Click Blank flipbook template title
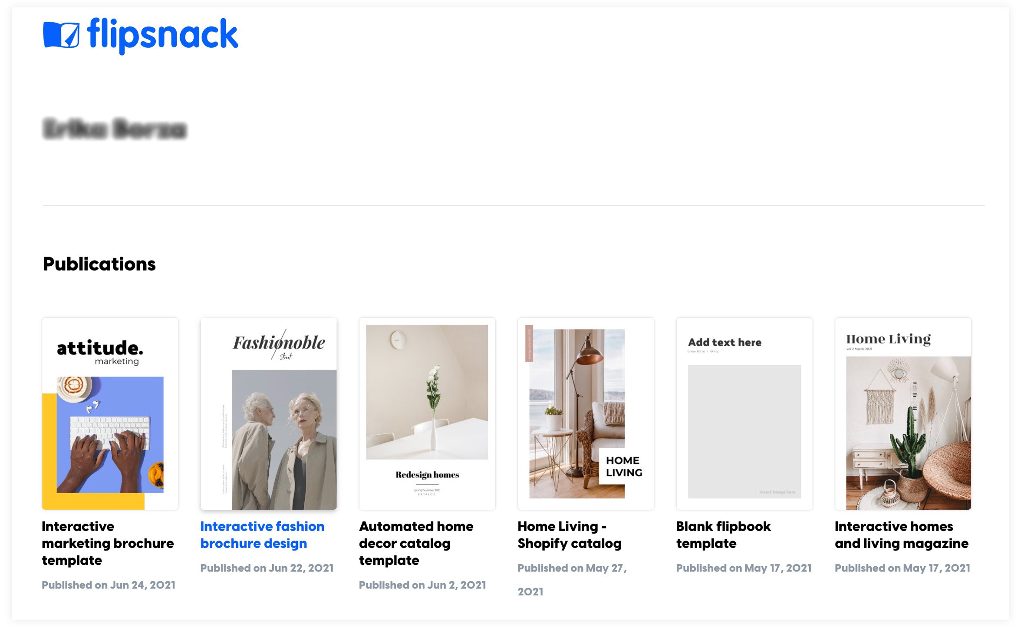The height and width of the screenshot is (627, 1021). 723,535
